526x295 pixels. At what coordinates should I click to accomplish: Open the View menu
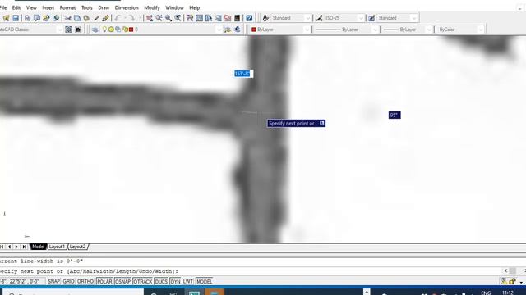[x=31, y=7]
